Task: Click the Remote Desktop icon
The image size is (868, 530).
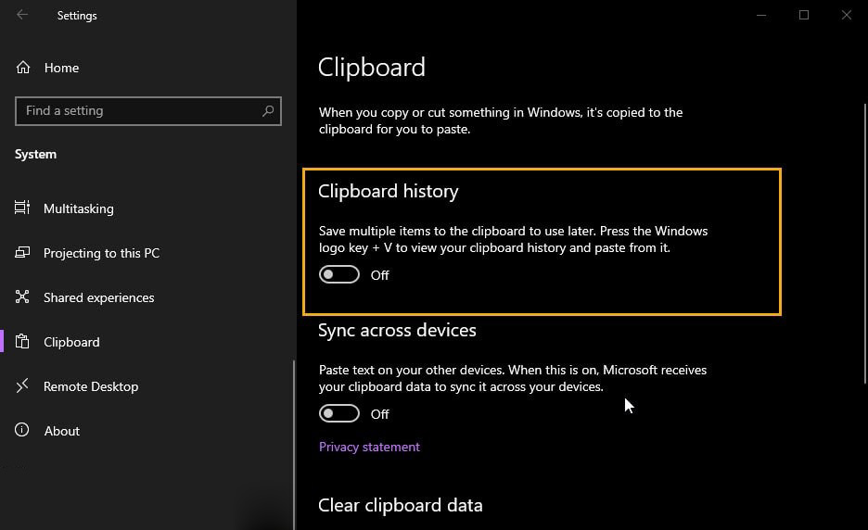Action: click(22, 385)
